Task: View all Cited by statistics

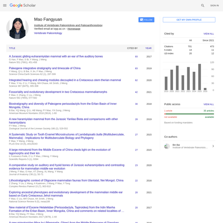Action: (x=209, y=34)
